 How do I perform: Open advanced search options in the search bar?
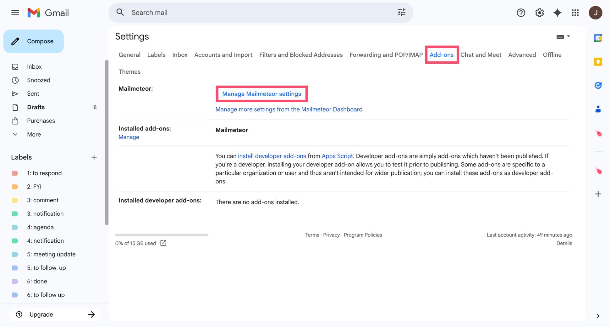tap(401, 12)
